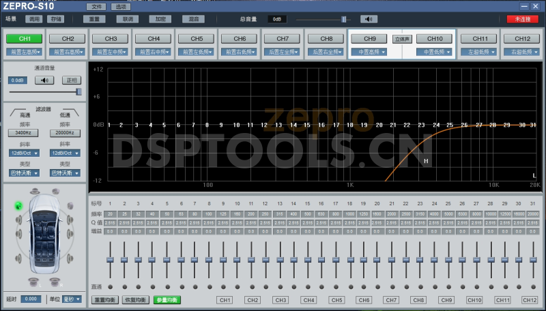
Task: Open the 选项 menu
Action: (120, 6)
